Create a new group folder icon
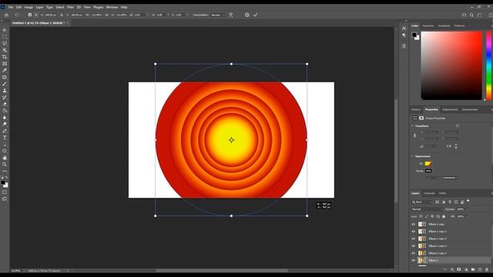The height and width of the screenshot is (277, 493). pos(473,269)
